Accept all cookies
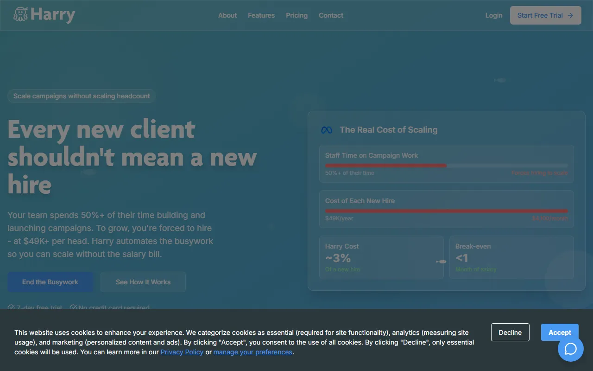 click(559, 333)
